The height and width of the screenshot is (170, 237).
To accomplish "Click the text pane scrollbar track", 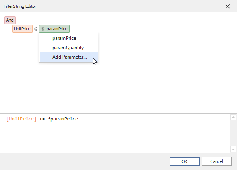I will pyautogui.click(x=233, y=134).
